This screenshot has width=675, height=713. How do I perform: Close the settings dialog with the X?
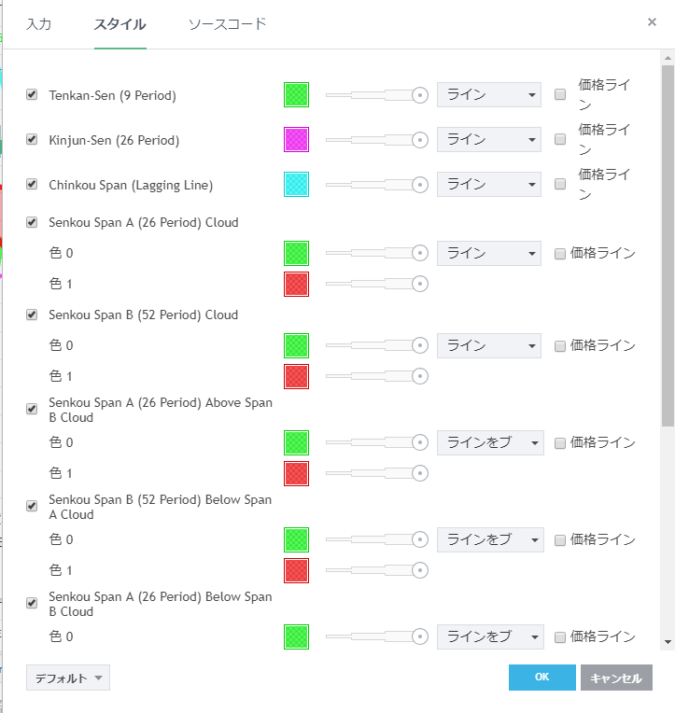coord(652,22)
